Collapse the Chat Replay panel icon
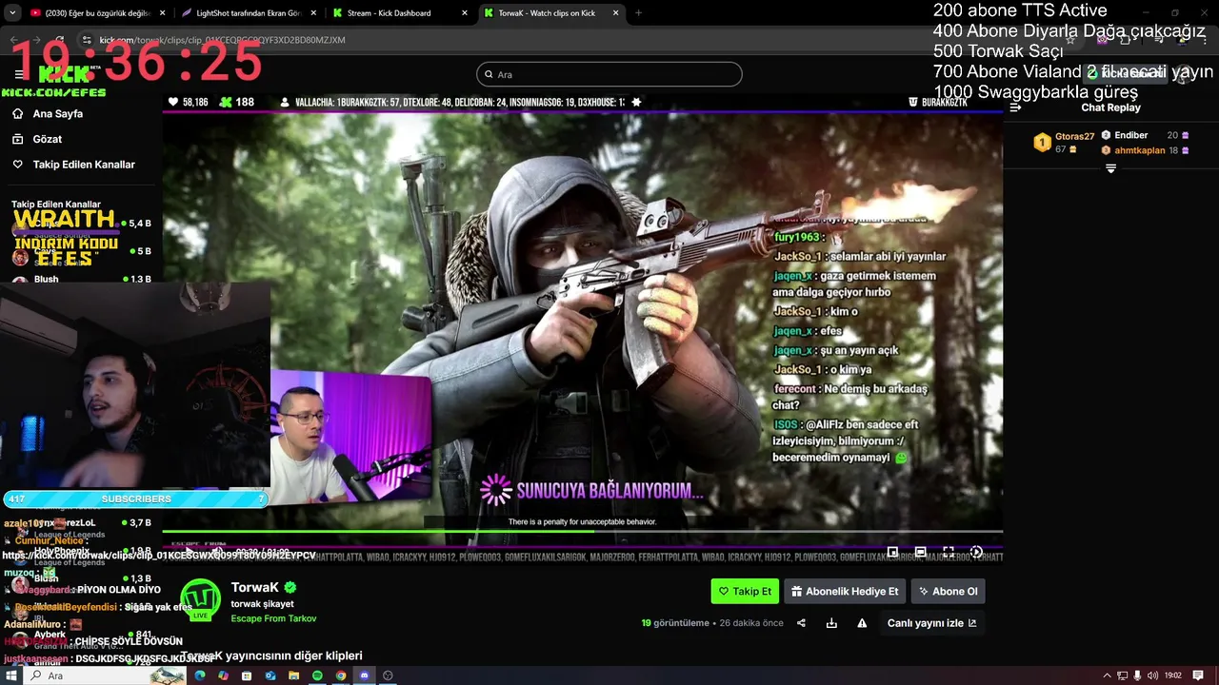 1015,108
